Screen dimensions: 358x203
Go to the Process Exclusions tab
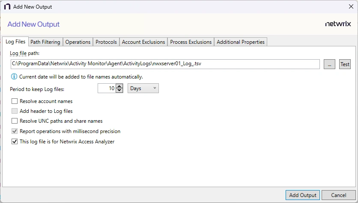click(x=191, y=42)
